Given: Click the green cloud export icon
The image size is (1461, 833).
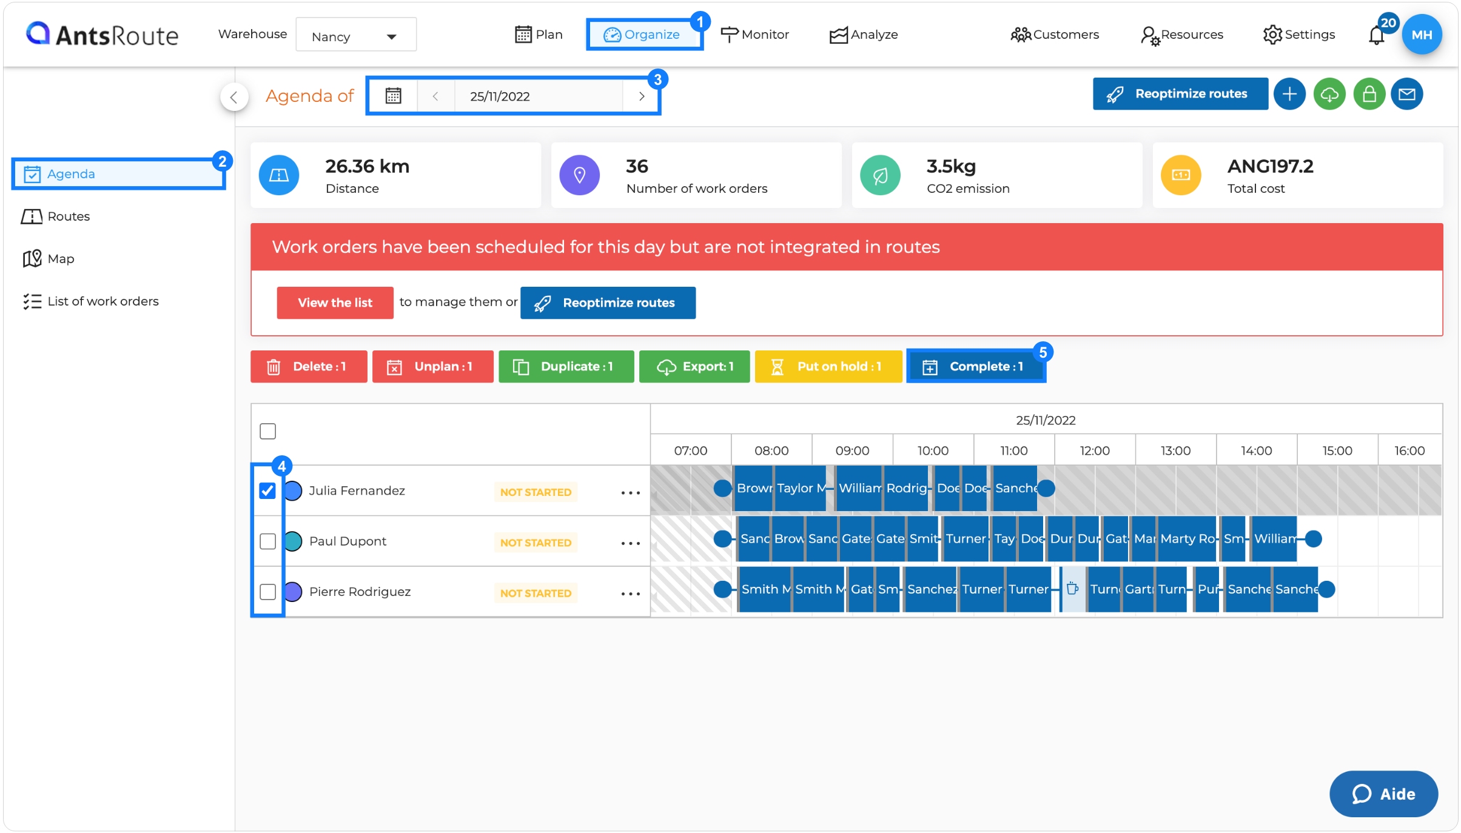Looking at the screenshot, I should [x=1329, y=94].
